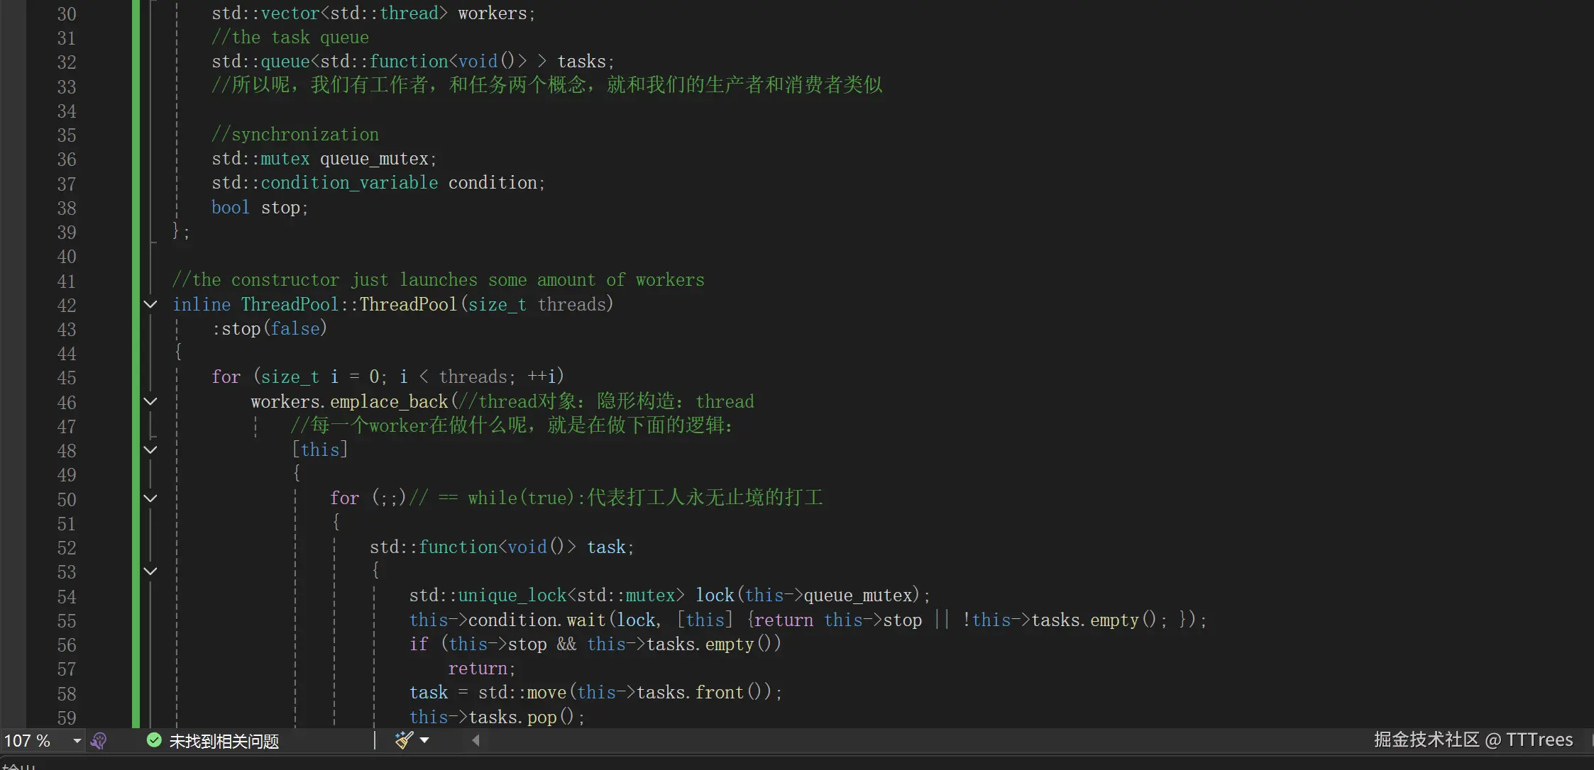The image size is (1594, 770).
Task: Click line number 55 in the gutter
Action: click(x=66, y=621)
